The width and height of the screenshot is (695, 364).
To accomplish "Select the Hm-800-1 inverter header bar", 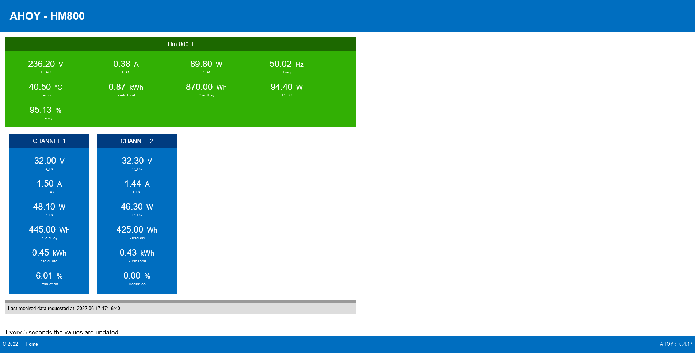I will (x=180, y=44).
